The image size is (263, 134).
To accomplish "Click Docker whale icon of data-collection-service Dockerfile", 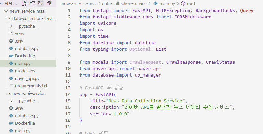I will tap(11, 56).
